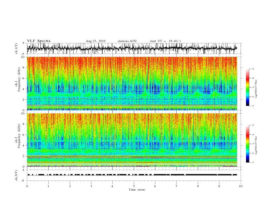This screenshot has height=209, width=271.
Task: Click the ch.1 'Frequency (kHz)' axis label
Action: 19,79
